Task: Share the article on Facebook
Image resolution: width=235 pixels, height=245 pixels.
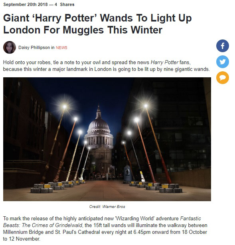Action: tap(223, 46)
